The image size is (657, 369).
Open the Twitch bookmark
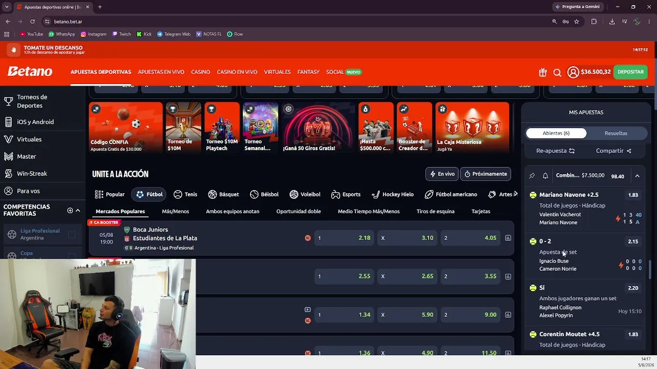(122, 34)
